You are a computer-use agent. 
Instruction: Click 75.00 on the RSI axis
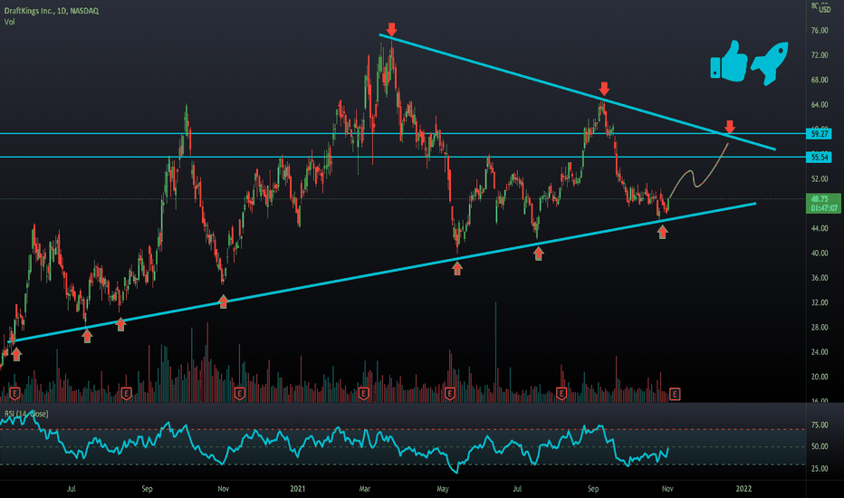click(820, 425)
